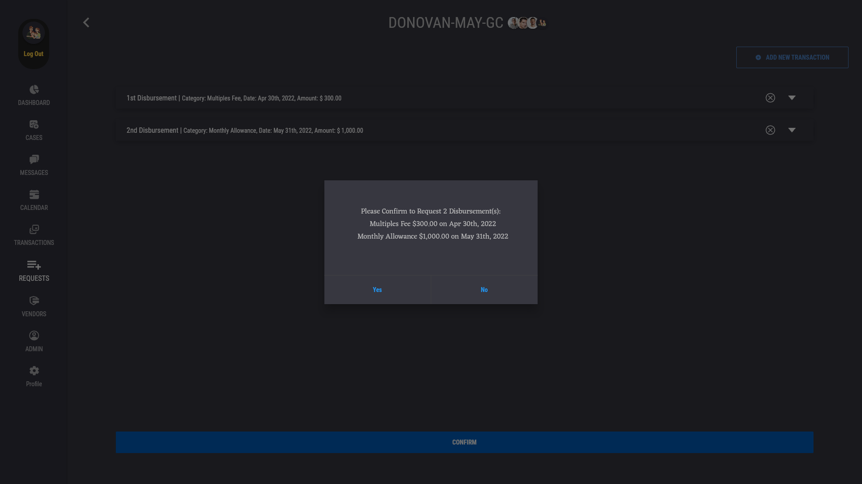Click Yes to confirm disbursements
Screen dimensions: 862x484
[x=377, y=290]
